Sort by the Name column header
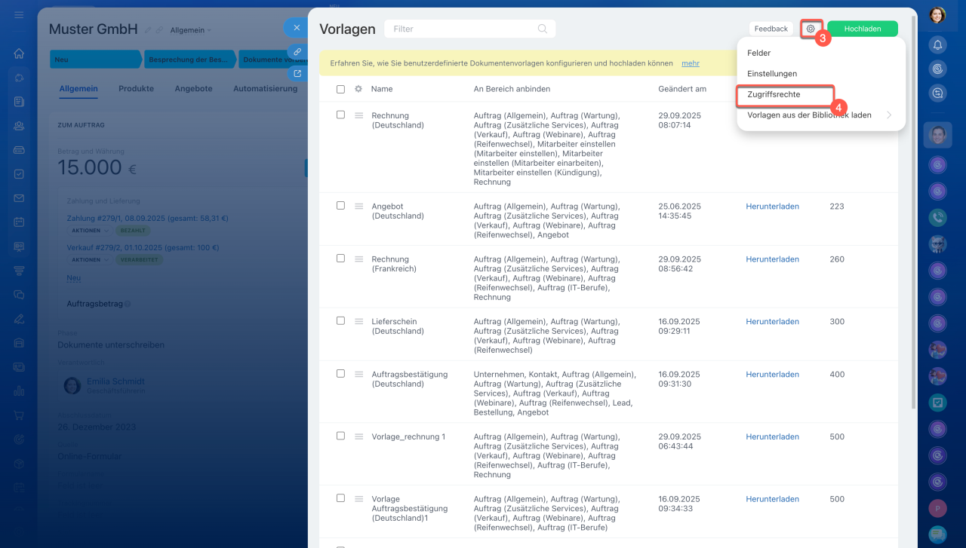966x548 pixels. click(382, 89)
